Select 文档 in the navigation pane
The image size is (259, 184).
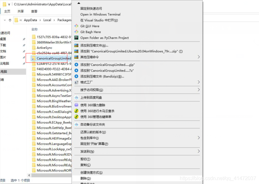click(3, 51)
